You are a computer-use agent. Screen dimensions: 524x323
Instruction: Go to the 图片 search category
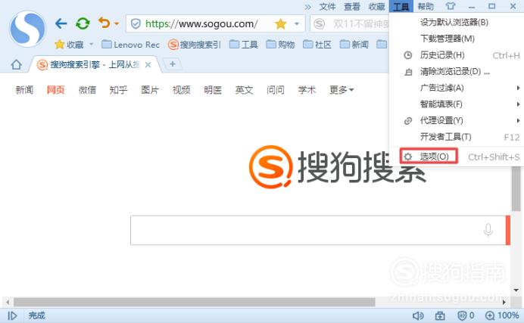(x=150, y=90)
